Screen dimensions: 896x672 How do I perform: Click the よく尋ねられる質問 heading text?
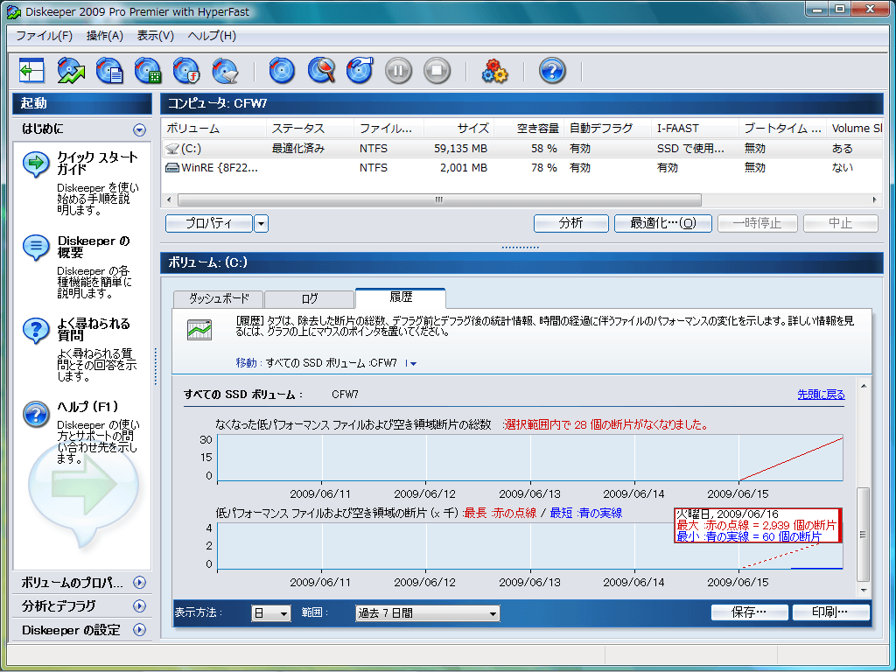94,330
